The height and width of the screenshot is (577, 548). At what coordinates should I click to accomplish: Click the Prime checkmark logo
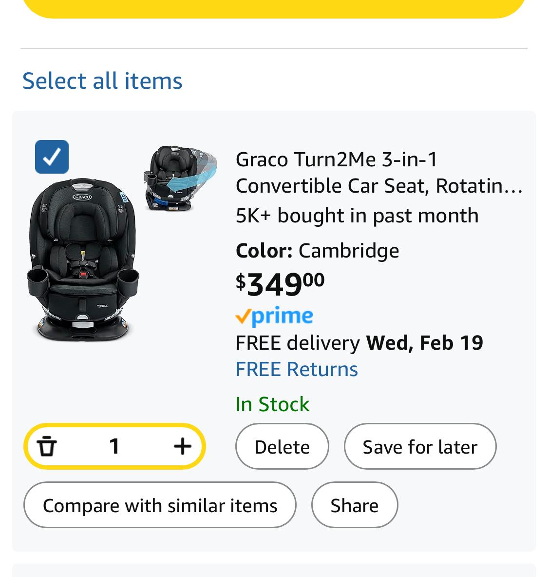pos(274,316)
